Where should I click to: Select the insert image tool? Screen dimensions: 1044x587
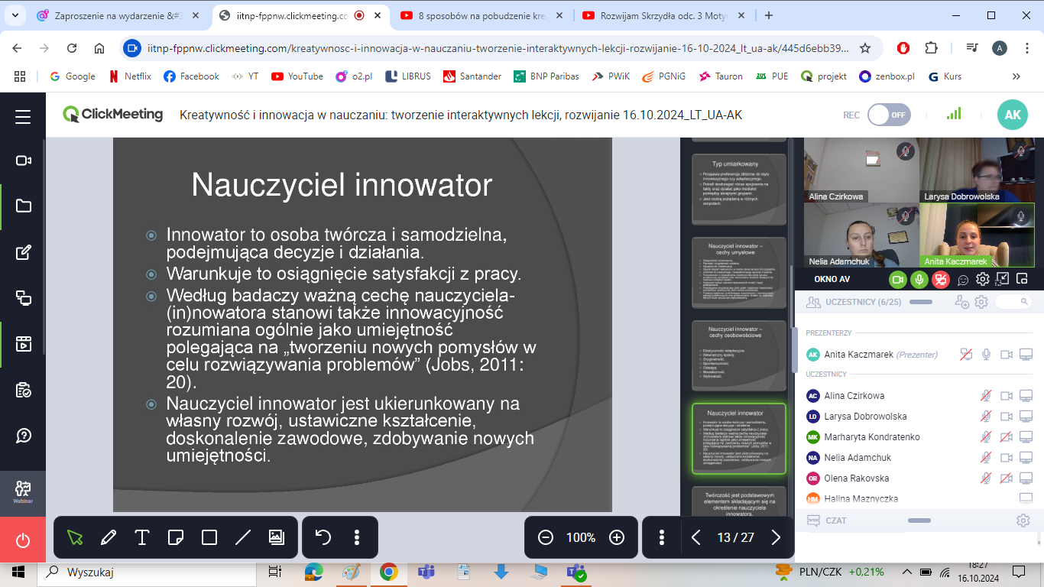[277, 537]
